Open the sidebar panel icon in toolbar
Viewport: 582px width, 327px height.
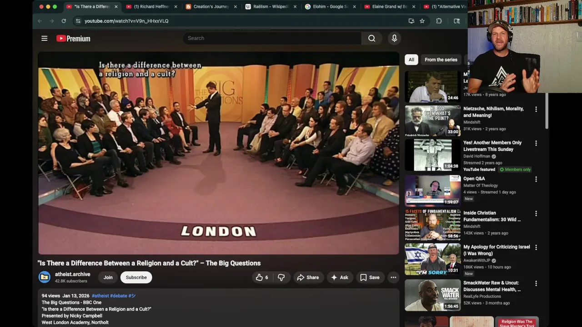pyautogui.click(x=457, y=21)
